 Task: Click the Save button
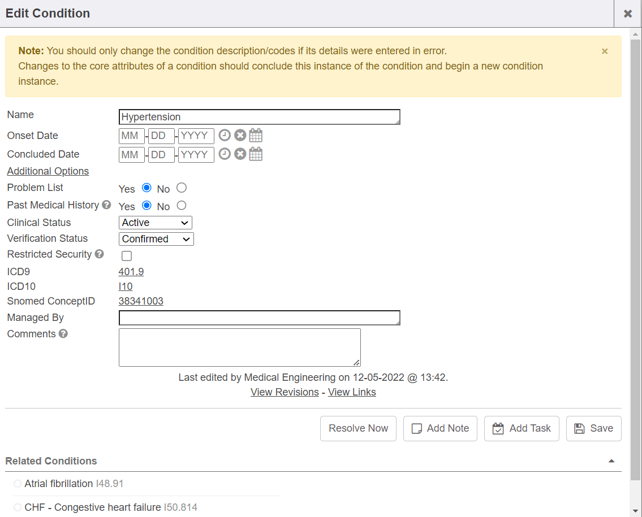(593, 428)
